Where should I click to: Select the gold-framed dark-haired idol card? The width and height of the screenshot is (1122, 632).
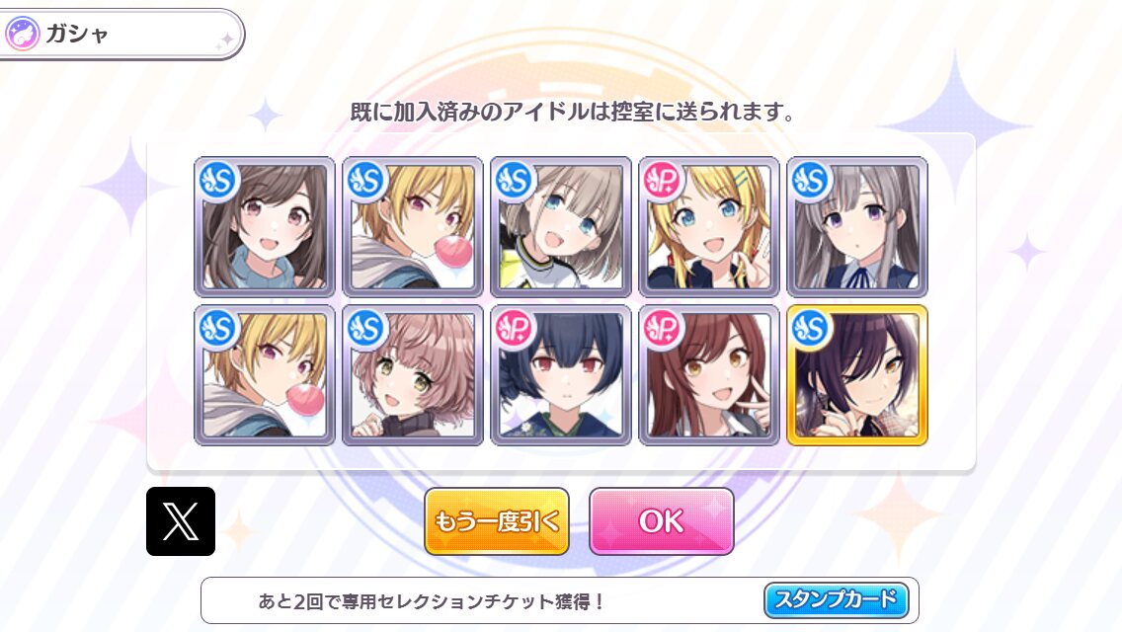[857, 375]
